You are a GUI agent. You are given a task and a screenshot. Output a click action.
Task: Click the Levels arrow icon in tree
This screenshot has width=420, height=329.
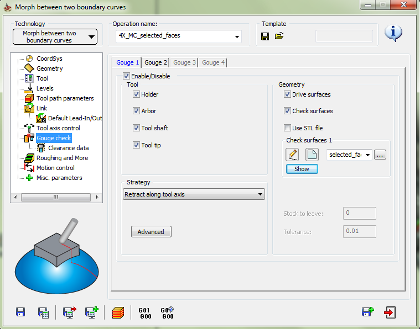[29, 88]
